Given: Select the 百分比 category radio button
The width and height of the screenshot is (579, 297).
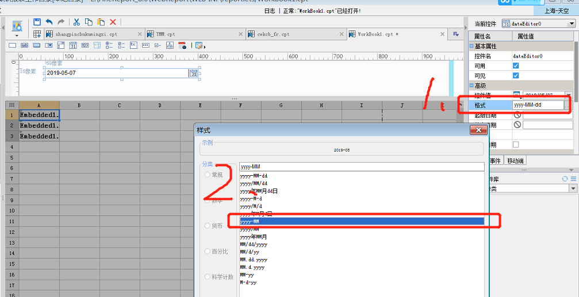Looking at the screenshot, I should pyautogui.click(x=208, y=251).
